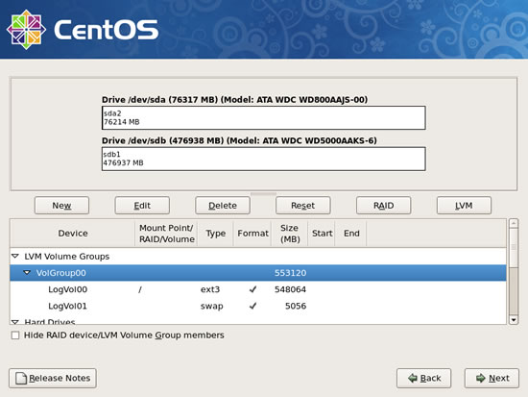
Task: Click the Release Notes document icon
Action: [21, 378]
